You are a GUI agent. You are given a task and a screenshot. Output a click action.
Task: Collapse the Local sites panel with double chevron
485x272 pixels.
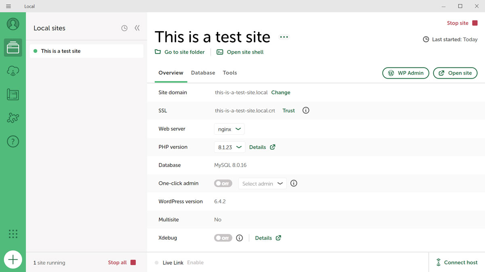[137, 28]
